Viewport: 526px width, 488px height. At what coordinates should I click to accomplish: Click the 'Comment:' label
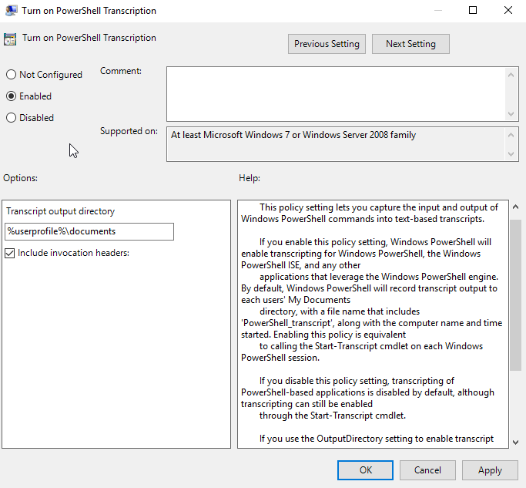pyautogui.click(x=121, y=71)
